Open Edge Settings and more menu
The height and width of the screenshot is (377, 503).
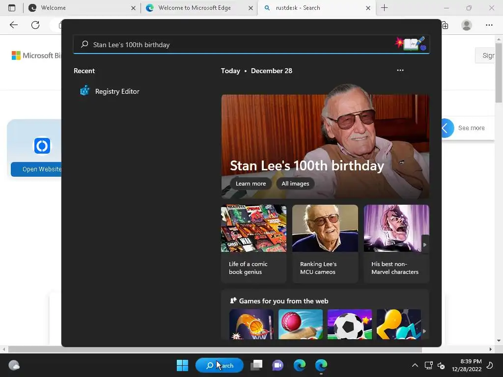click(x=489, y=25)
